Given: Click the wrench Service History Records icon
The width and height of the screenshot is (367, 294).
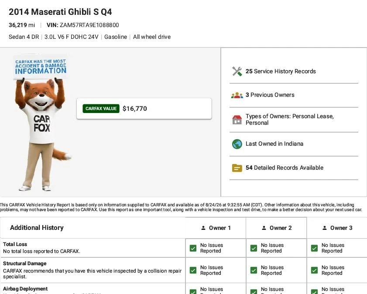Looking at the screenshot, I should pos(237,72).
